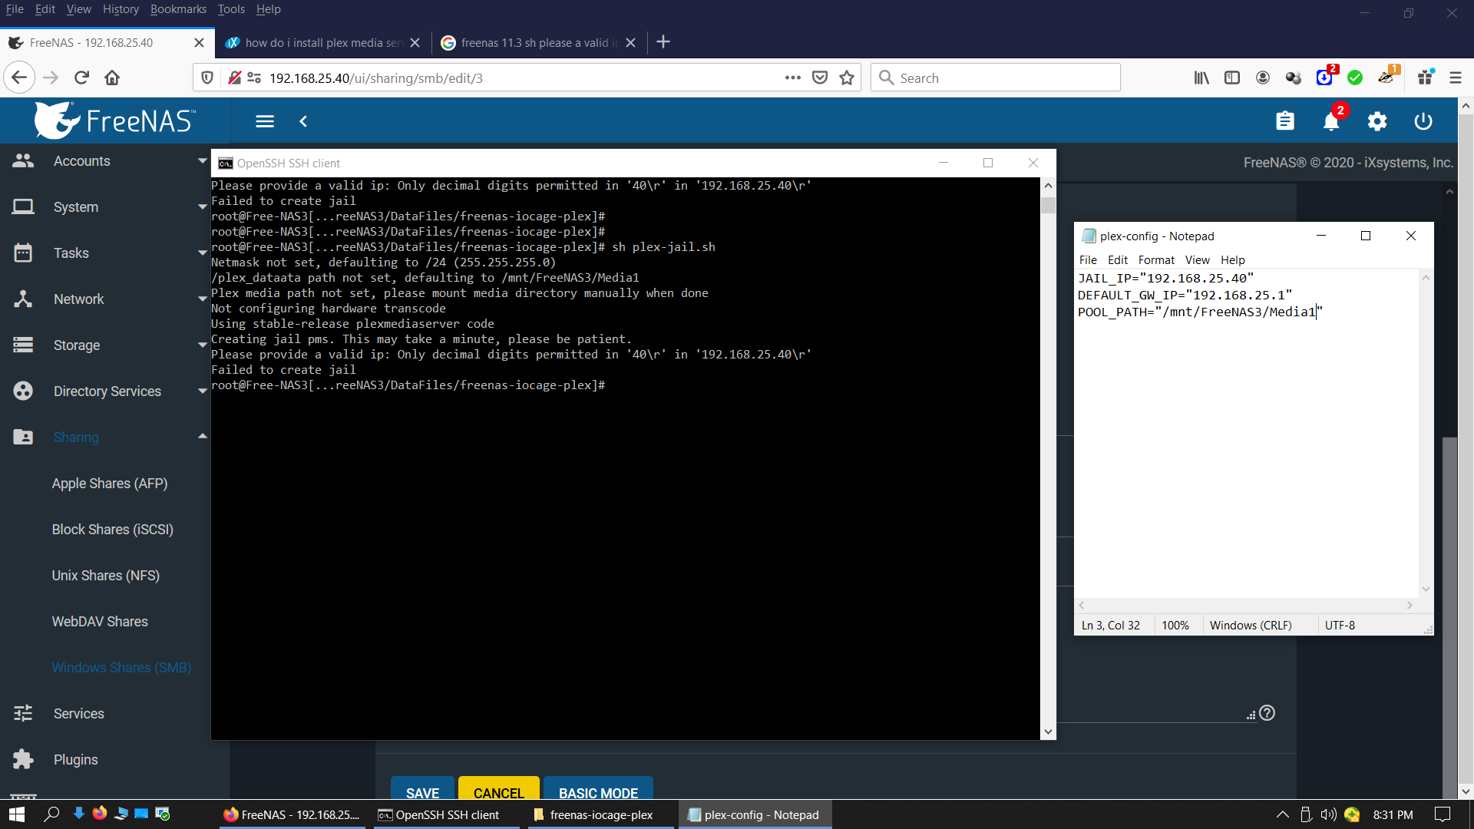
Task: Open Notepad File menu
Action: tap(1088, 260)
